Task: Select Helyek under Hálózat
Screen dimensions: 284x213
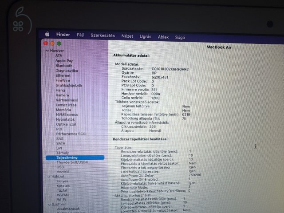Action: (63, 181)
